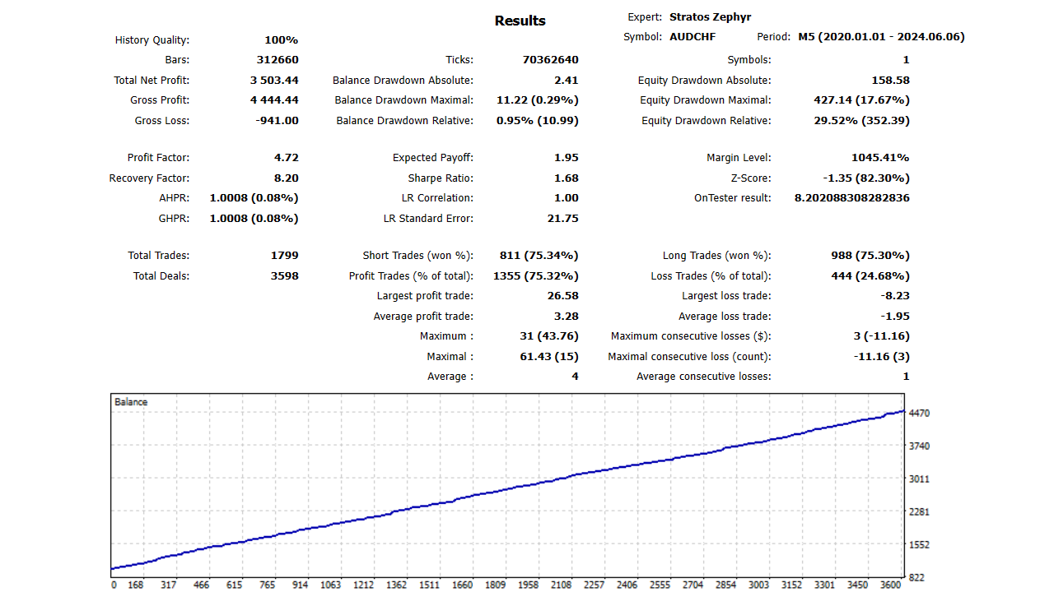Click the Ticks value 70362640

click(550, 60)
